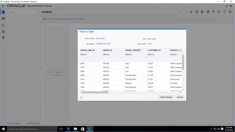Click the table's vertical scrollbar thumb
The height and width of the screenshot is (132, 235).
pyautogui.click(x=183, y=62)
